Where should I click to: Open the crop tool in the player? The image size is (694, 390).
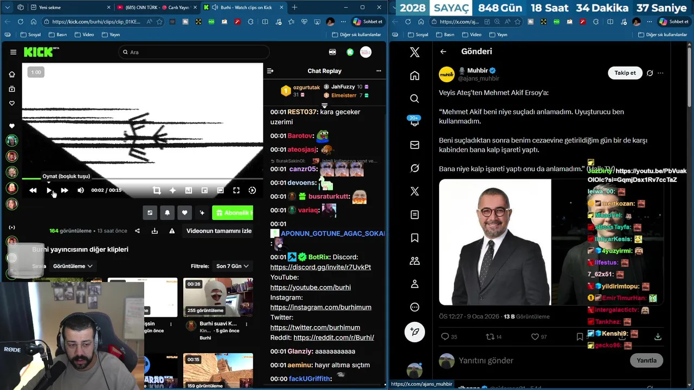click(x=157, y=190)
